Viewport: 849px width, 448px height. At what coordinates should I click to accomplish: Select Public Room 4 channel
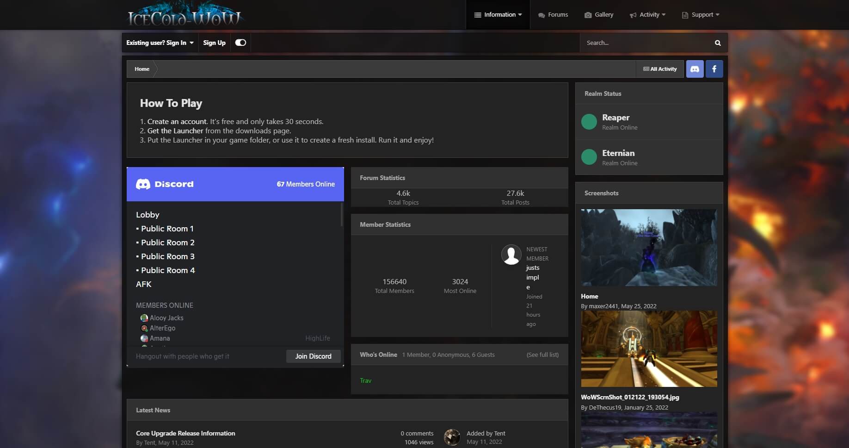(165, 270)
